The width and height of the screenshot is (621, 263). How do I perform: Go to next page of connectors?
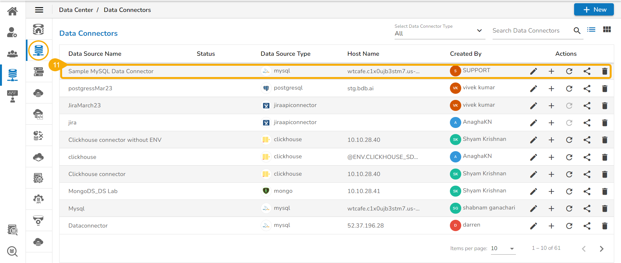pyautogui.click(x=601, y=249)
